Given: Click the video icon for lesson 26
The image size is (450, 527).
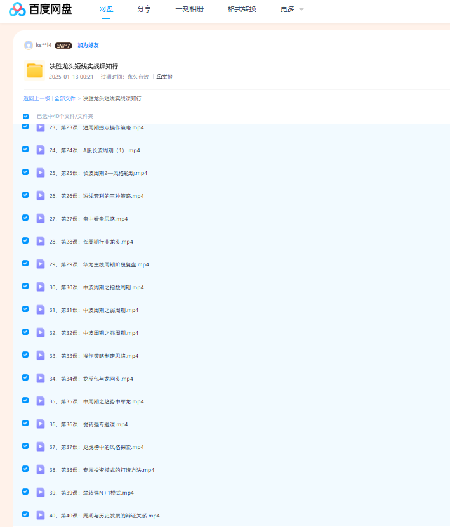Looking at the screenshot, I should [41, 195].
